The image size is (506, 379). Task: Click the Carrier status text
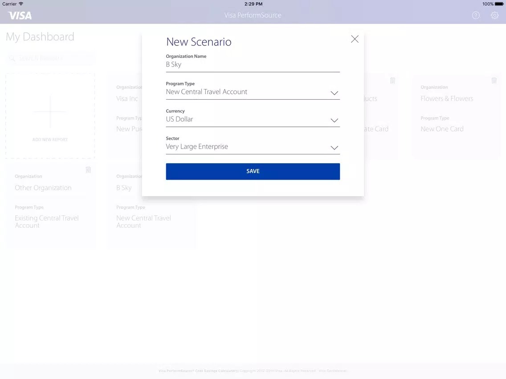pos(9,4)
